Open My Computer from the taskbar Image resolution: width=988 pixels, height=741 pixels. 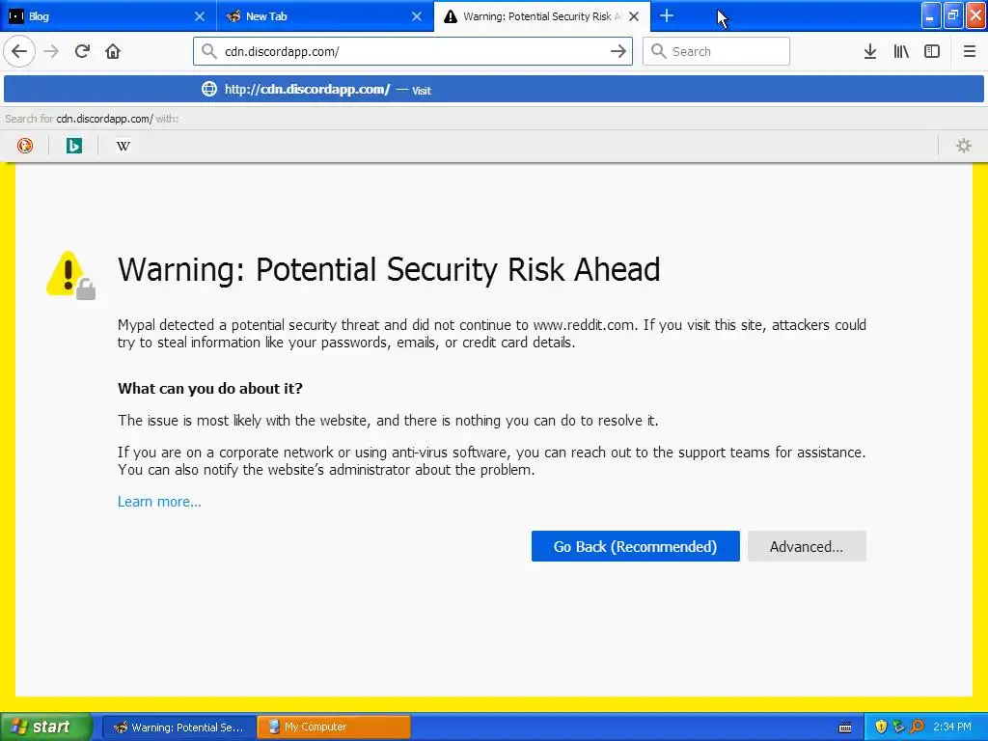pos(333,727)
